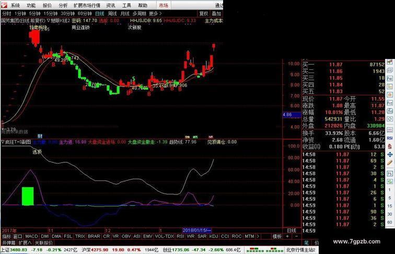
Task: Expand the 更多 periods list
Action: coord(155,14)
